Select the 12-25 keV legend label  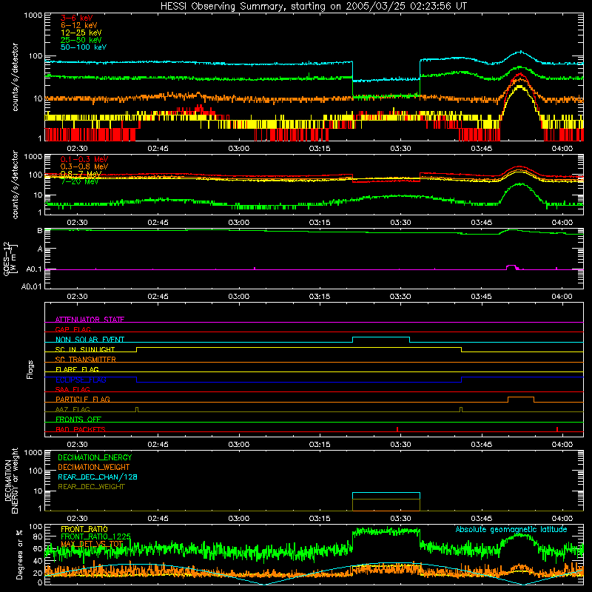(81, 33)
